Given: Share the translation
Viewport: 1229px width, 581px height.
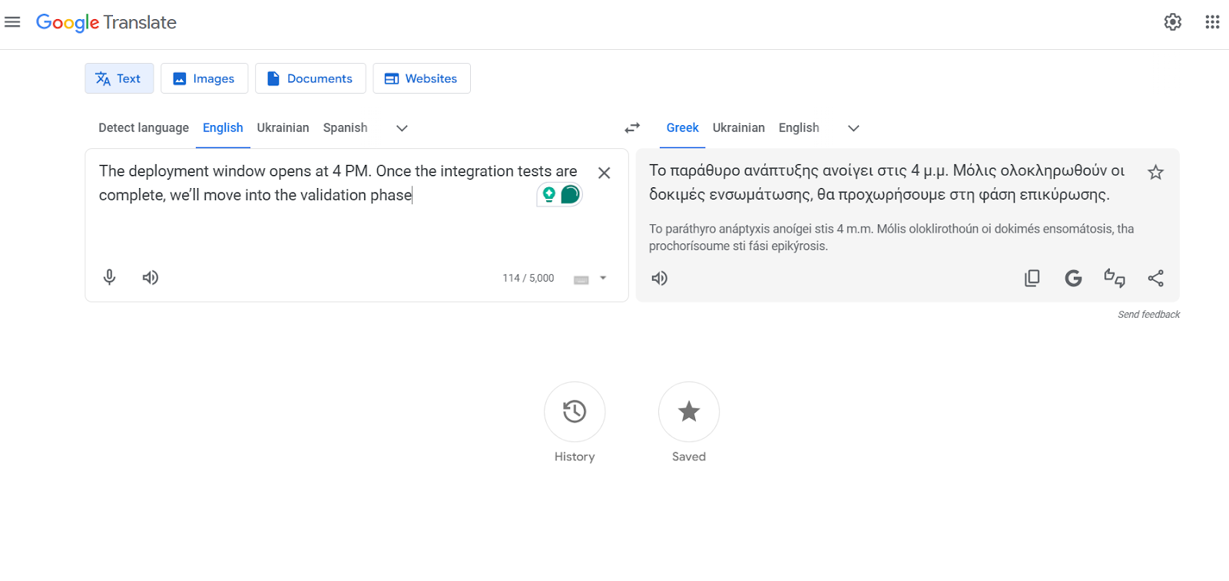Looking at the screenshot, I should point(1155,278).
